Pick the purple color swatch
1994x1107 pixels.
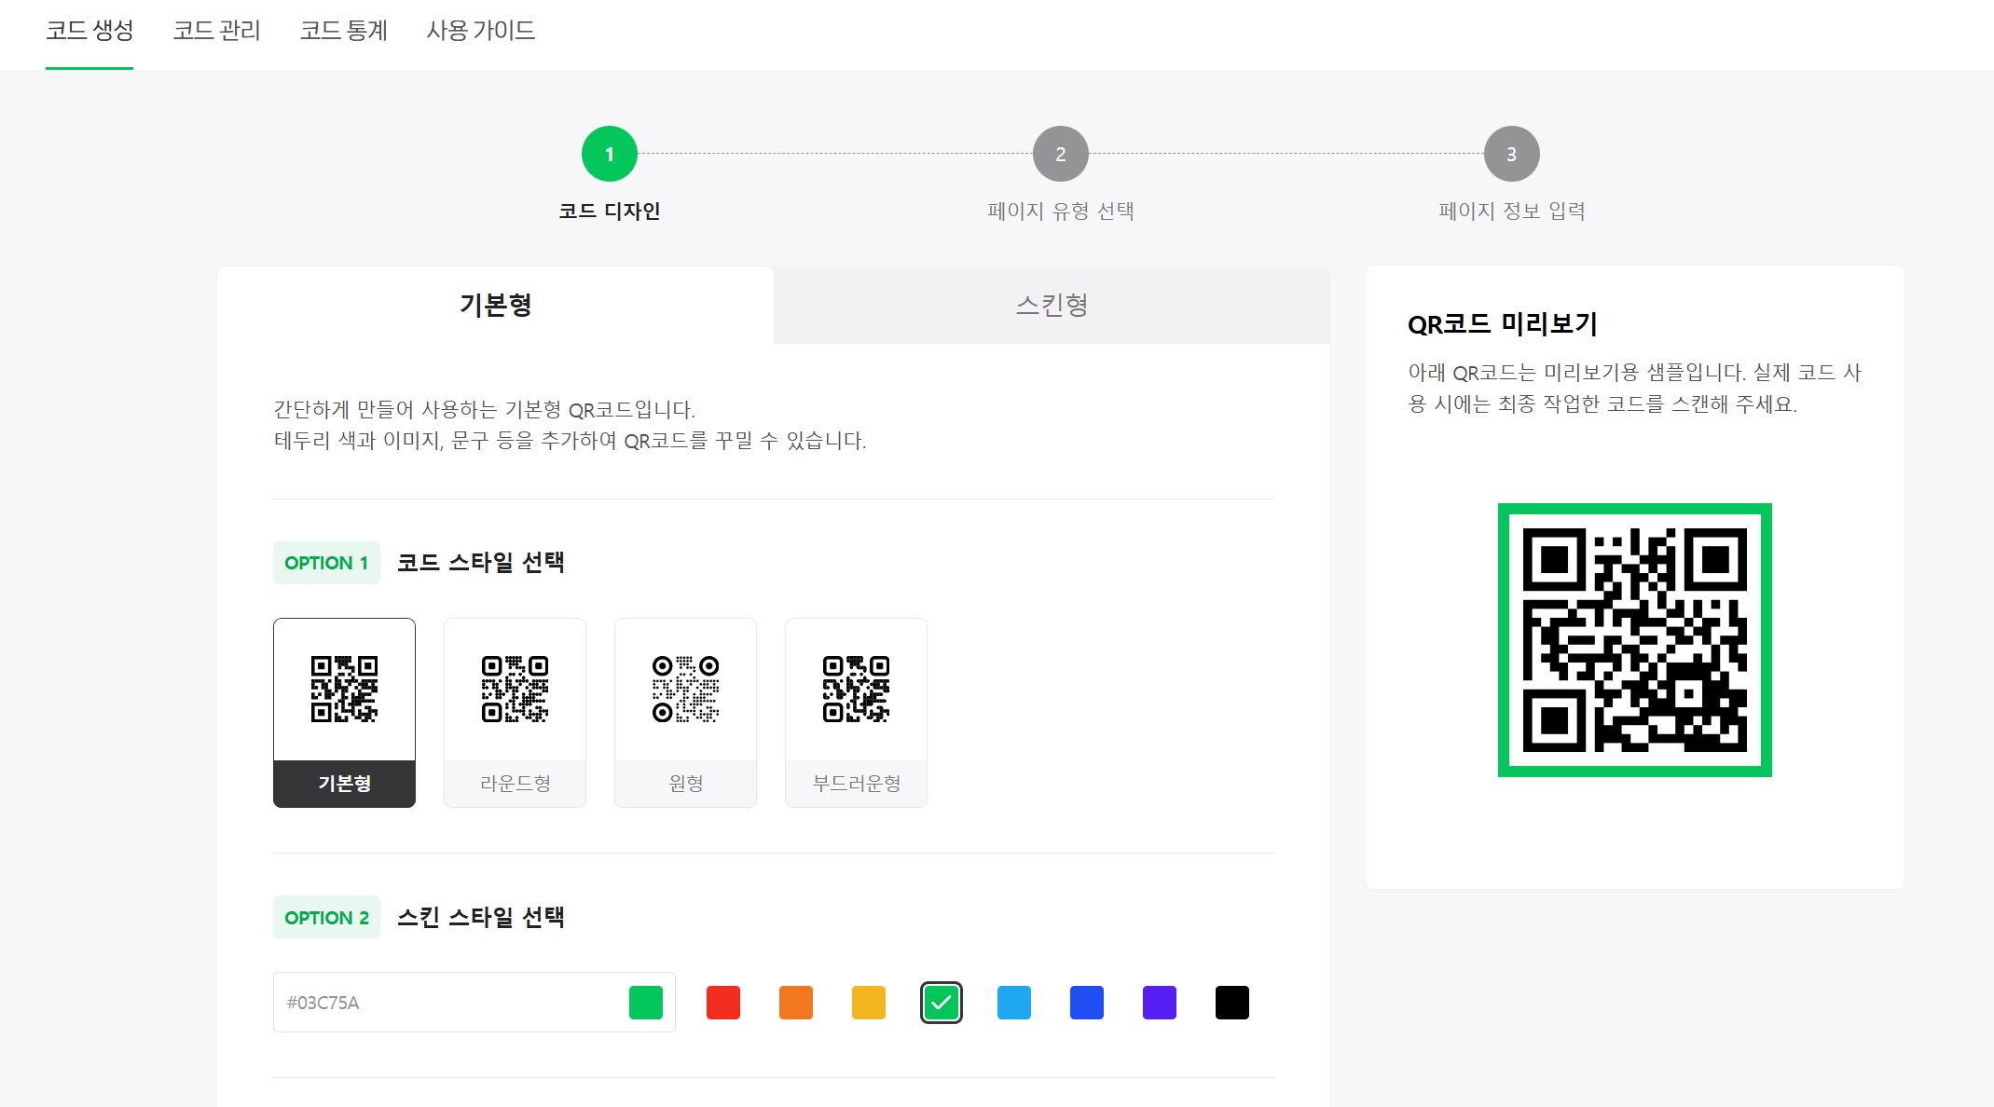point(1160,1003)
